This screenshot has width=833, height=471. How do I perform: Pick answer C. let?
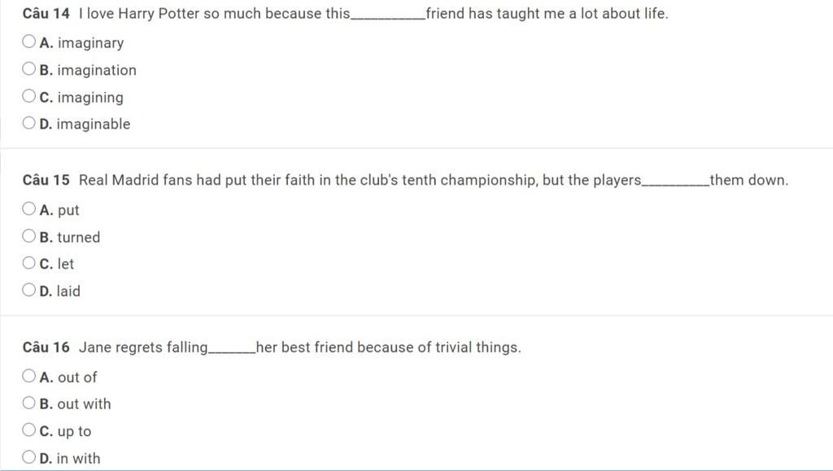click(29, 264)
